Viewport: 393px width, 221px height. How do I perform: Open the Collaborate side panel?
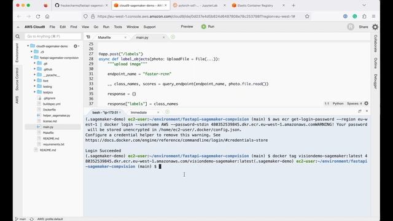[375, 44]
